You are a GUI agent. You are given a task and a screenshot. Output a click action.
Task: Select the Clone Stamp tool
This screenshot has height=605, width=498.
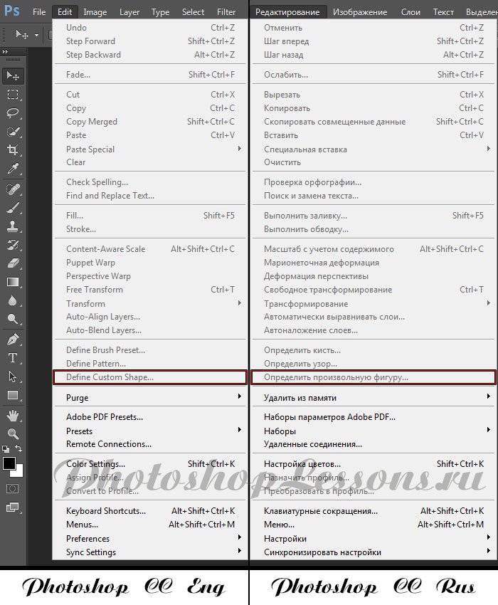13,226
